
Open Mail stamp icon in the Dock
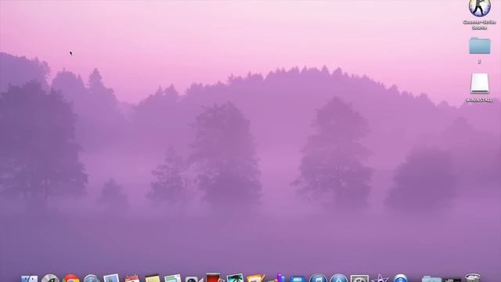(x=111, y=278)
